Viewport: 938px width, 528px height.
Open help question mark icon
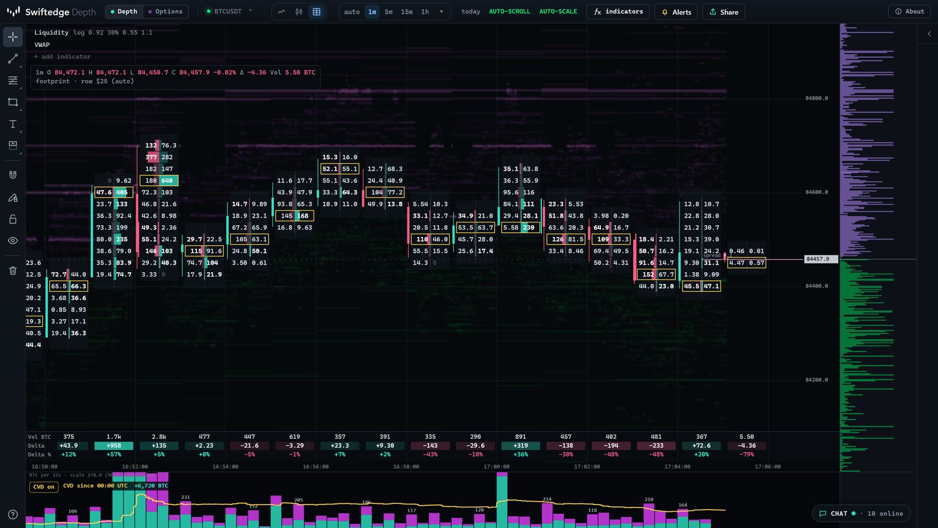click(x=13, y=515)
